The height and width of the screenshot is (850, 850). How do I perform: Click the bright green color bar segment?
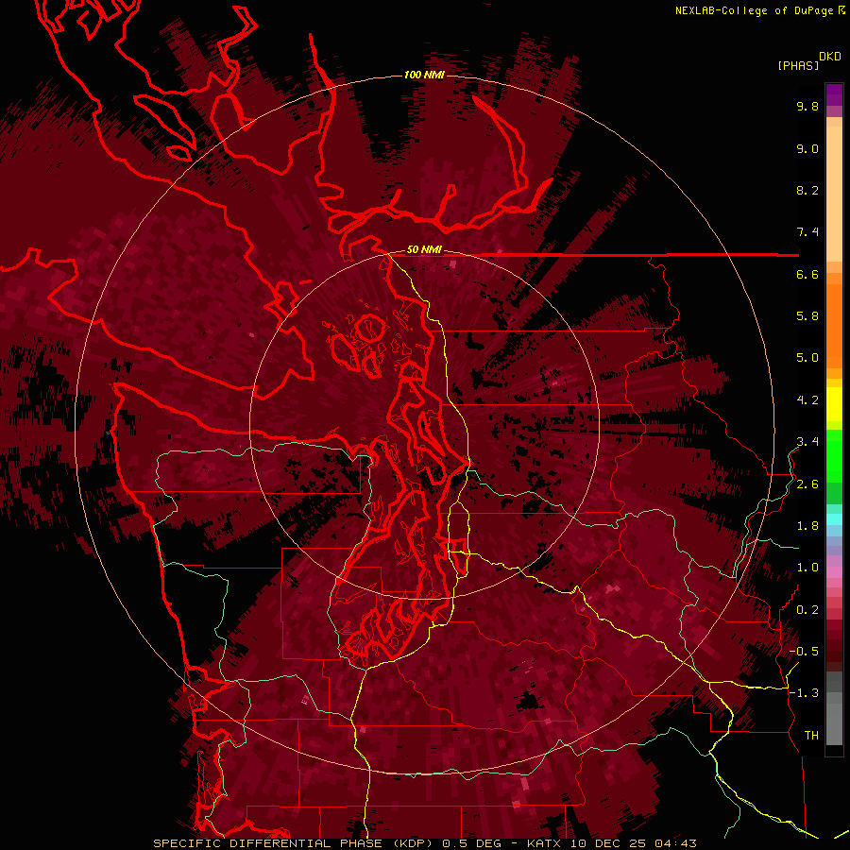(834, 455)
